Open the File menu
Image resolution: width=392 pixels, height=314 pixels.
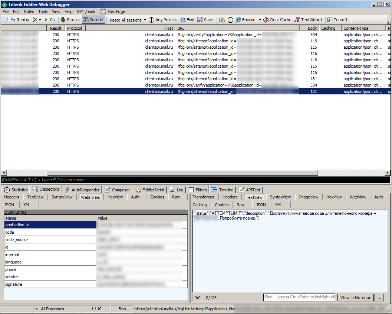(x=6, y=12)
